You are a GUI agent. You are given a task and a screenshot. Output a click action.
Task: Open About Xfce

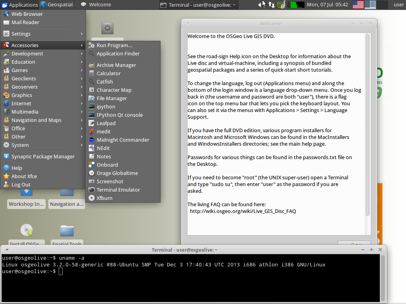[x=43, y=176]
